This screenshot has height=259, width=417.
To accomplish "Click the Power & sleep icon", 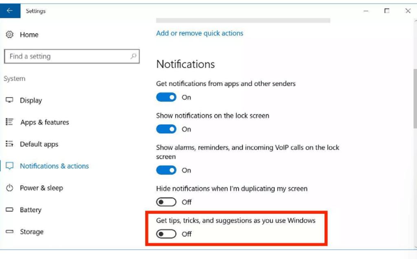I will click(x=10, y=188).
